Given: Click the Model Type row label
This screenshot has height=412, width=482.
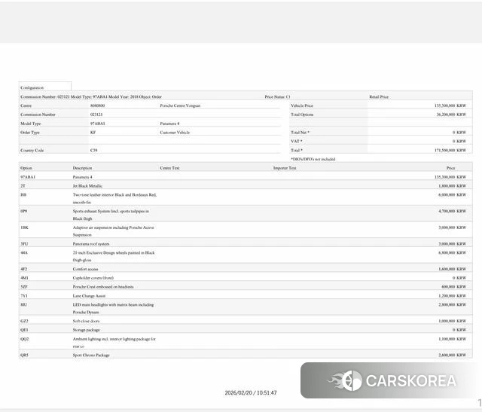Looking at the screenshot, I should pyautogui.click(x=30, y=124).
